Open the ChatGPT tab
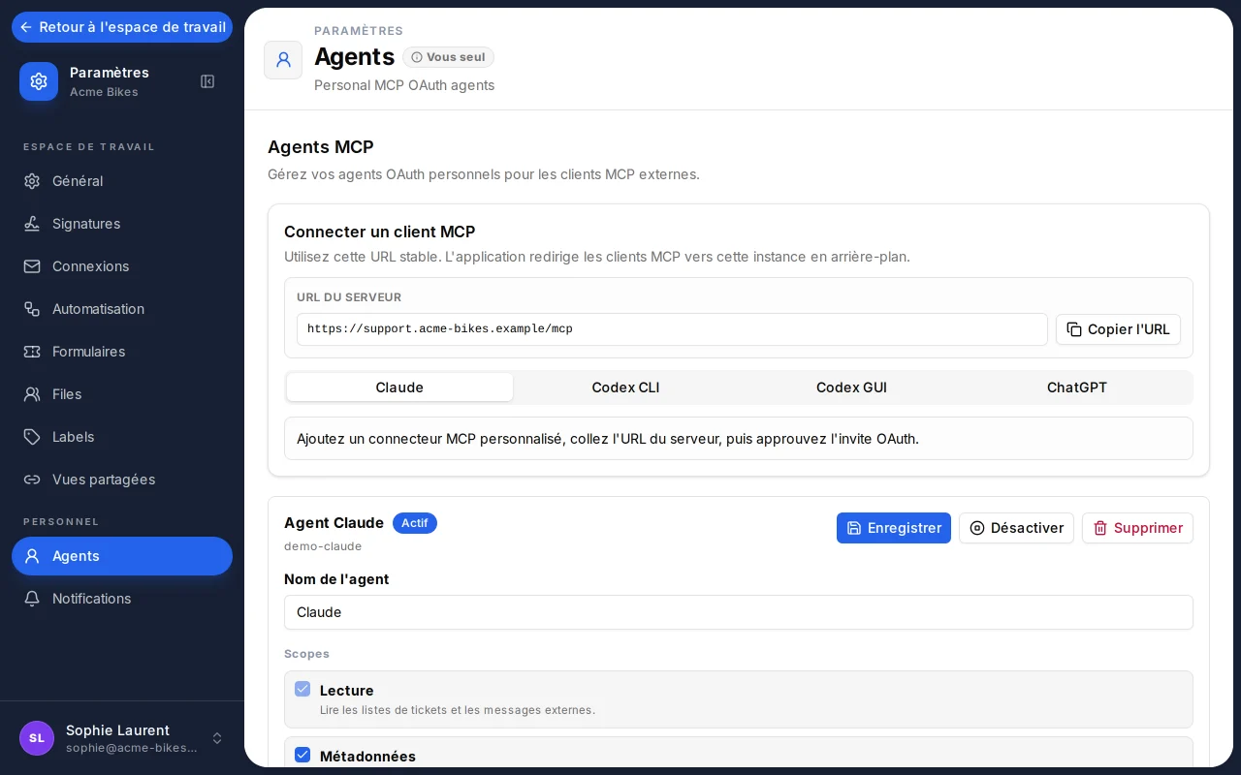The image size is (1241, 775). 1077,387
